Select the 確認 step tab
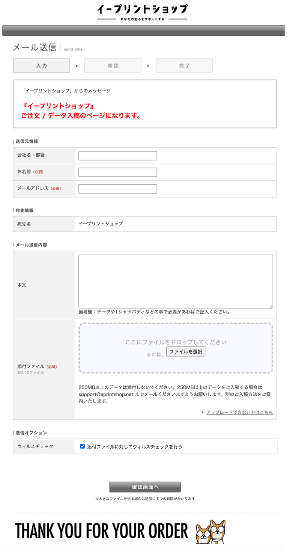This screenshot has height=549, width=287. [113, 65]
